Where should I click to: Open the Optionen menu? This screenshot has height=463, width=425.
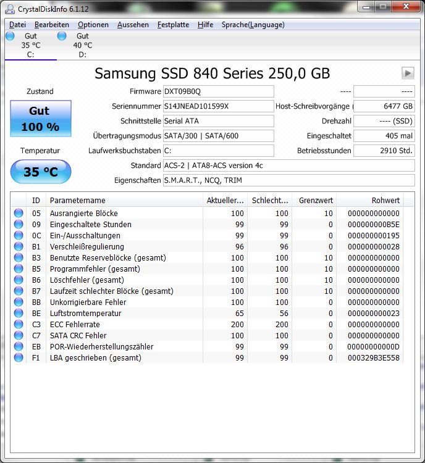pyautogui.click(x=93, y=25)
